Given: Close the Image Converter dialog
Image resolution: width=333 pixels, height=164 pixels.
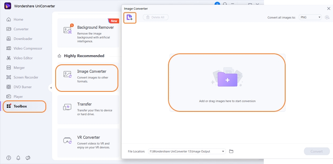Looking at the screenshot, I should click(328, 9).
